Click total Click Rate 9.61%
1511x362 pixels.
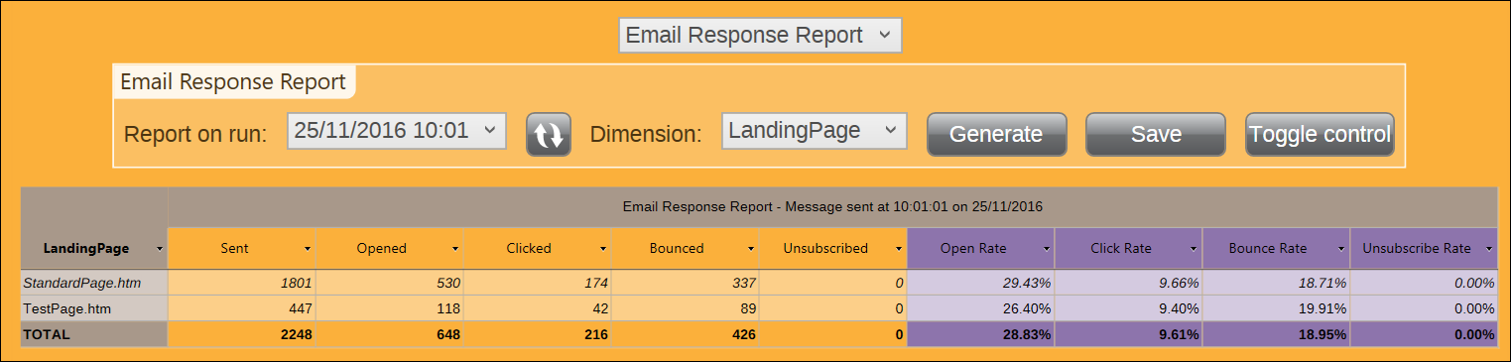(x=1178, y=334)
